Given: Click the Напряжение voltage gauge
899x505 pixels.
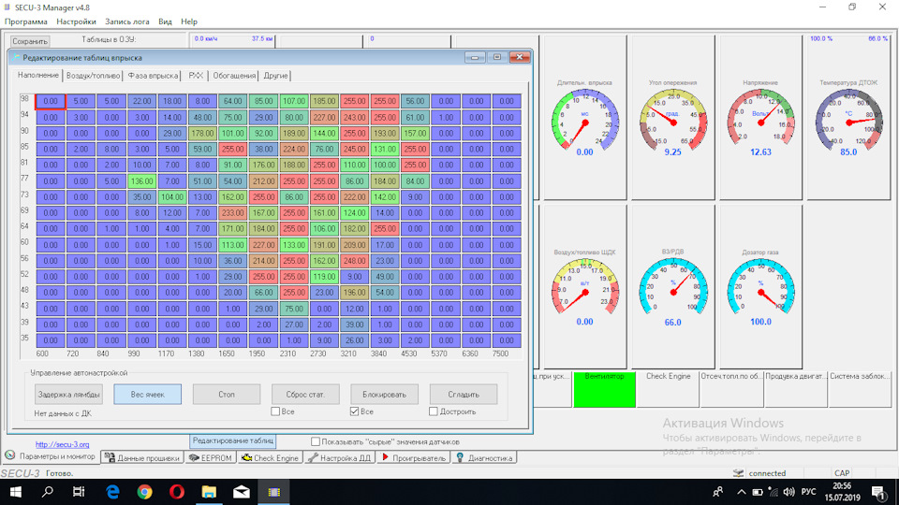Looking at the screenshot, I should pyautogui.click(x=760, y=118).
